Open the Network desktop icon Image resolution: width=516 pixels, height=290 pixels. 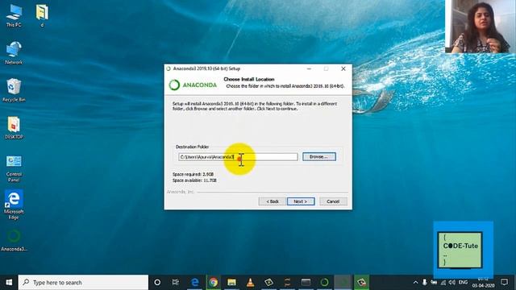(14, 52)
